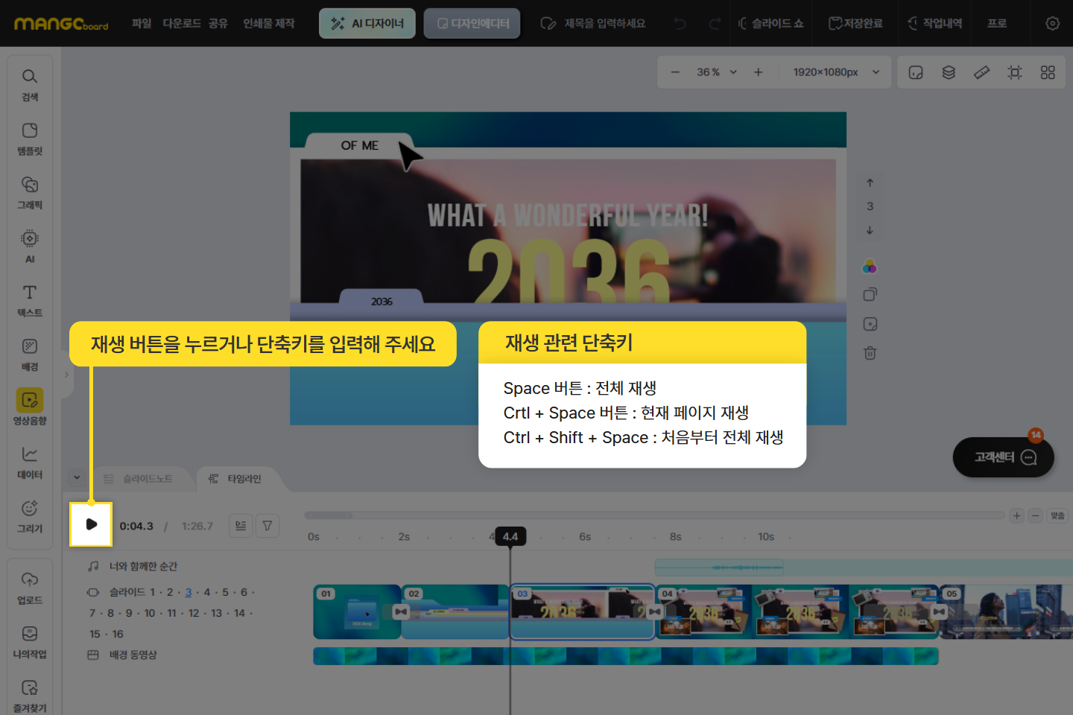This screenshot has width=1073, height=715.
Task: Open the 파일 menu
Action: (x=142, y=24)
